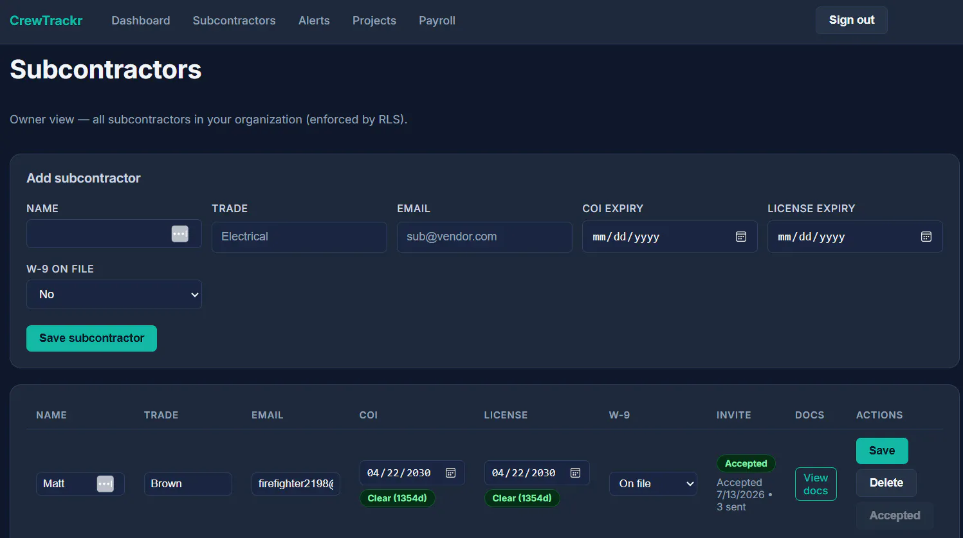Open the calendar picker for COI Expiry
The height and width of the screenshot is (538, 963).
tap(741, 237)
